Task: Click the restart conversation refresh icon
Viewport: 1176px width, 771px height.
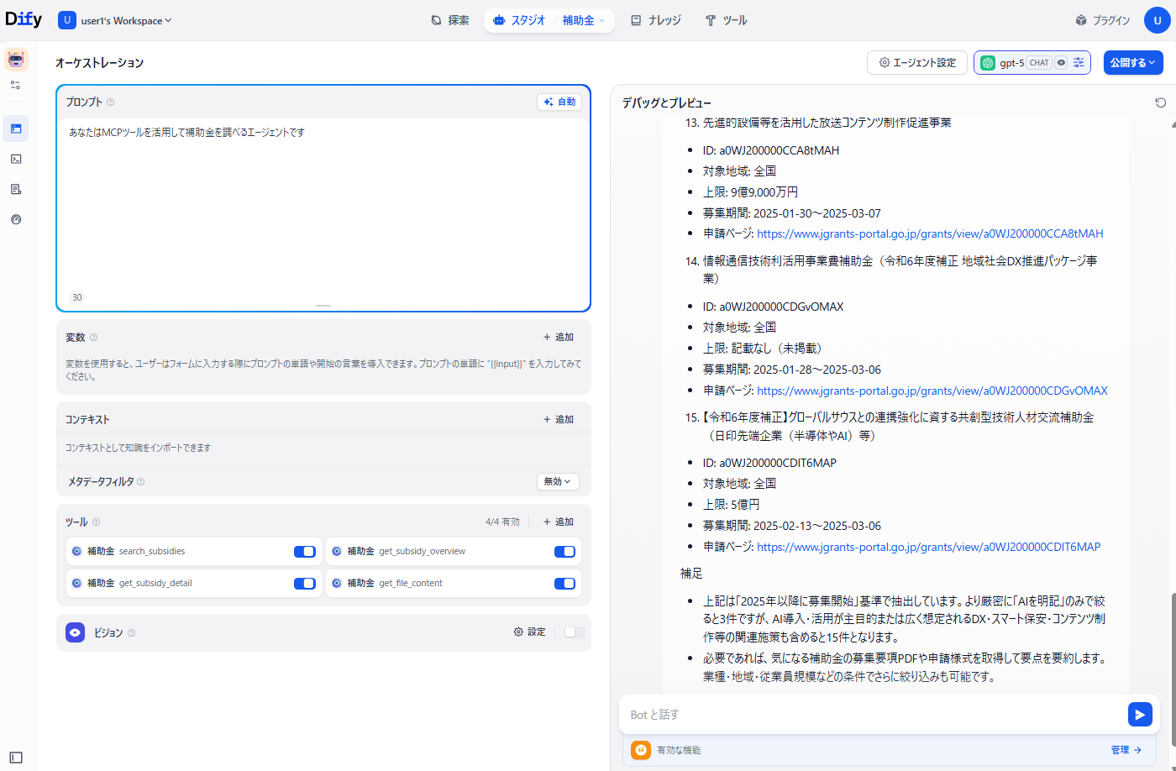Action: coord(1160,102)
